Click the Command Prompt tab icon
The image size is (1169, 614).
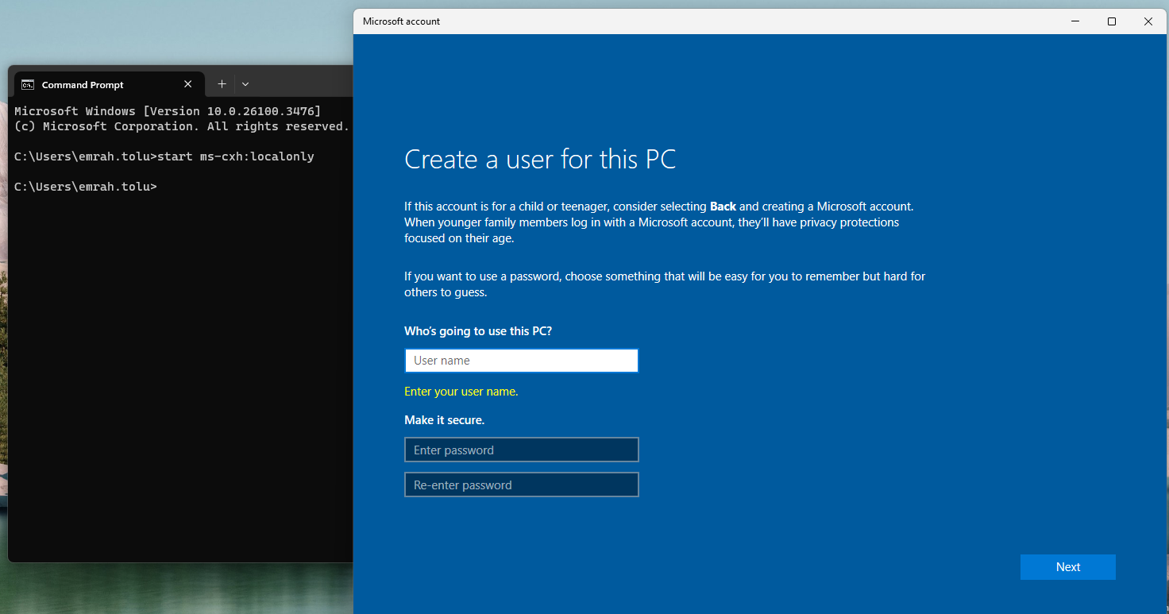pos(28,85)
